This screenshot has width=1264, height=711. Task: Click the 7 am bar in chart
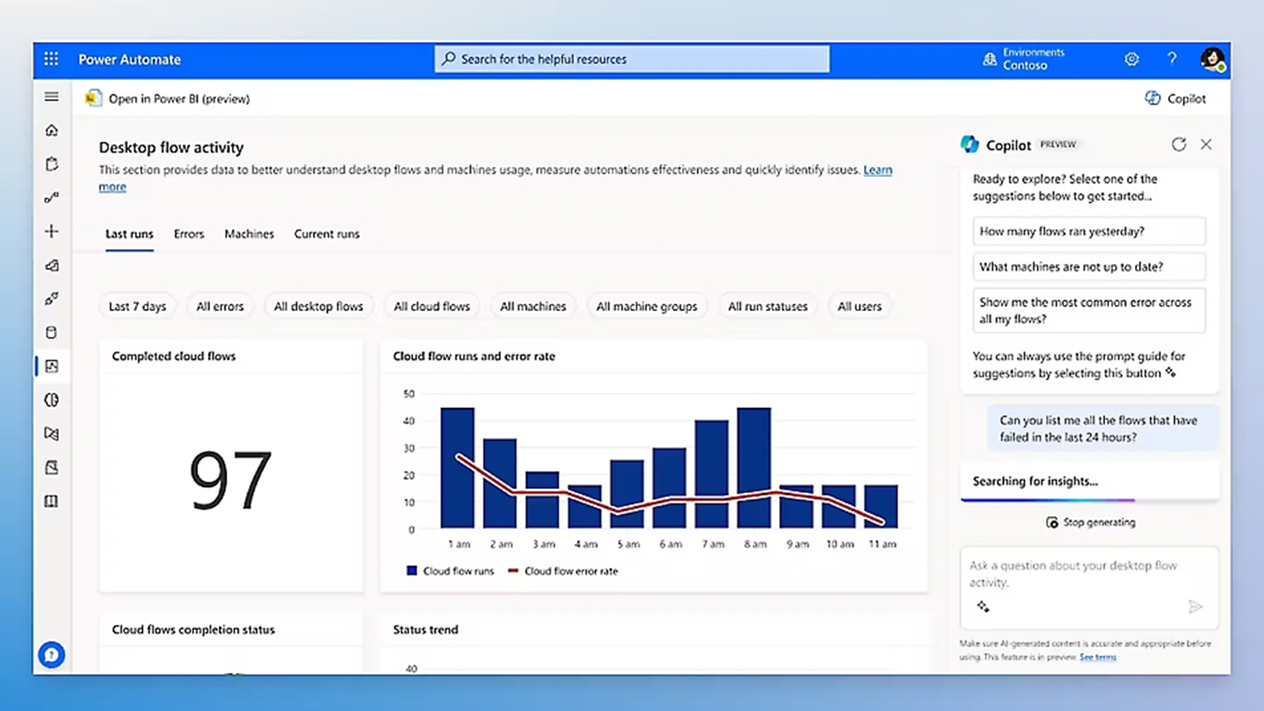point(712,474)
